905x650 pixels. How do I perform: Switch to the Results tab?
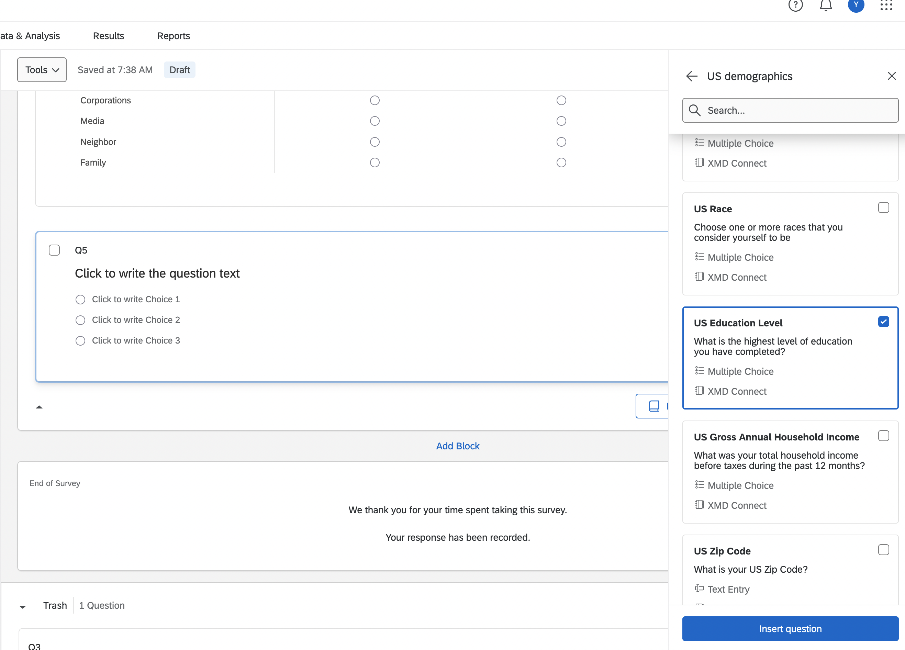[x=109, y=36]
